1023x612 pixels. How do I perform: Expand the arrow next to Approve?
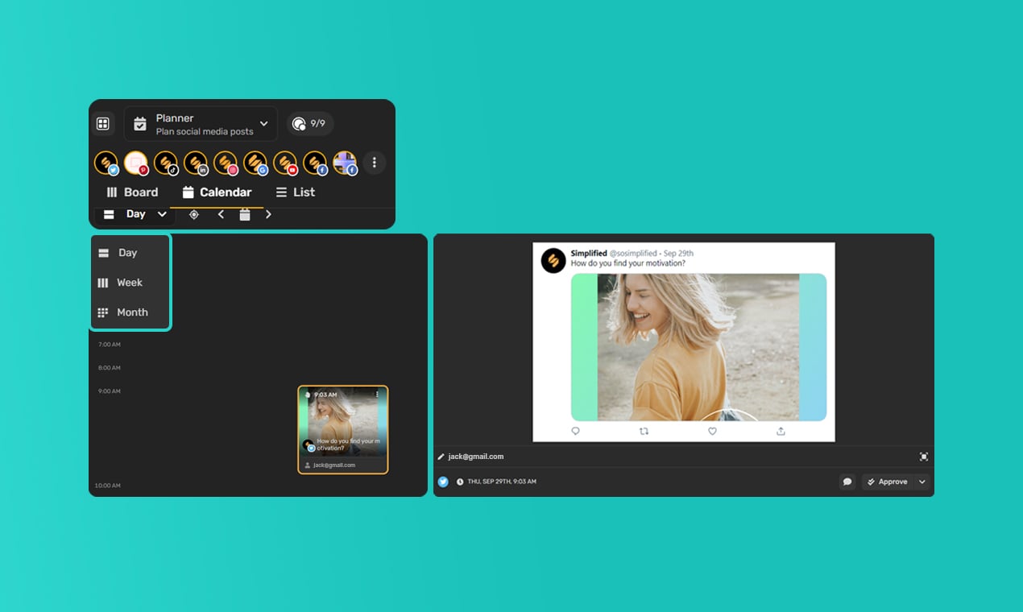pos(922,482)
